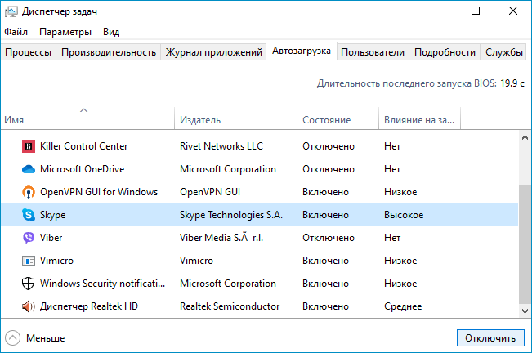Maximize the Диспетчер задач window
The height and width of the screenshot is (353, 532).
(476, 11)
